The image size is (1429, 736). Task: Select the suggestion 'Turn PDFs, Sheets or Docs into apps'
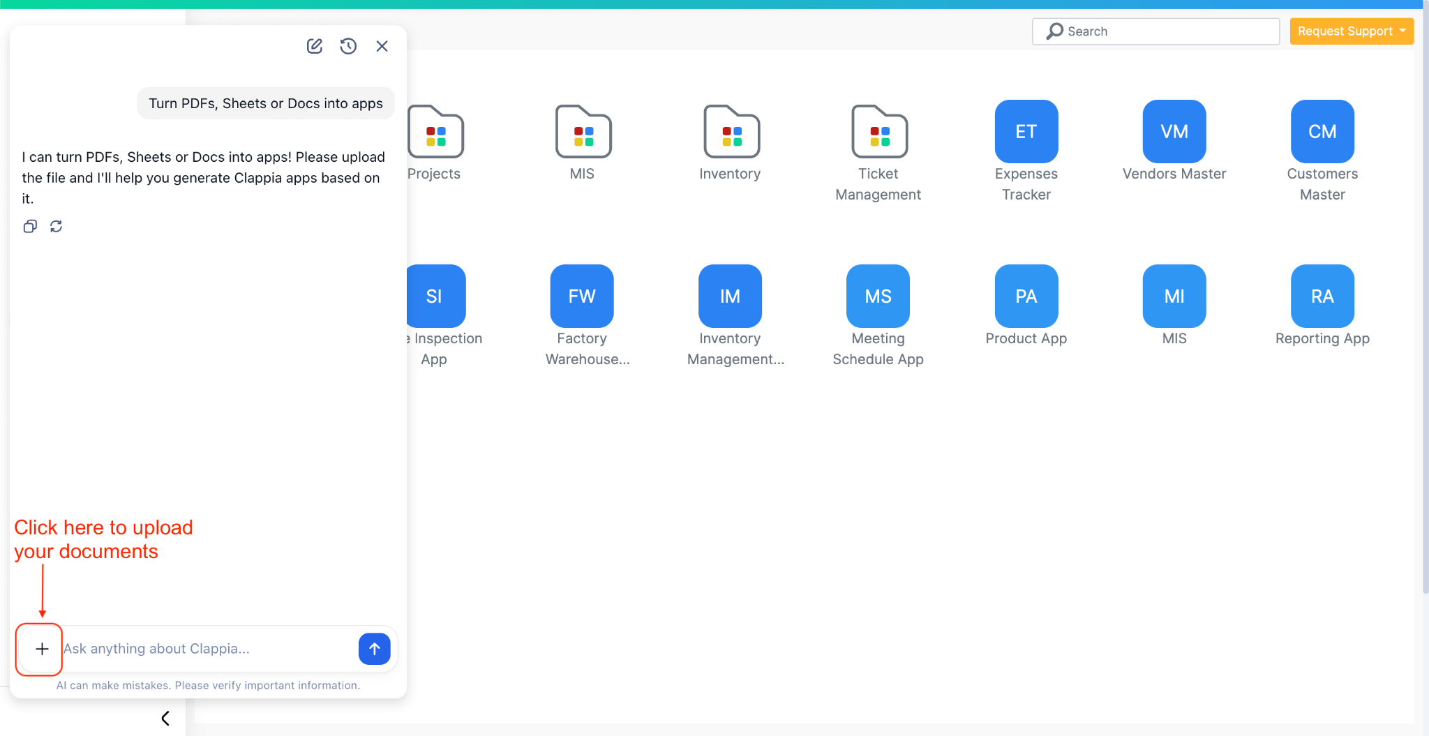pyautogui.click(x=265, y=103)
